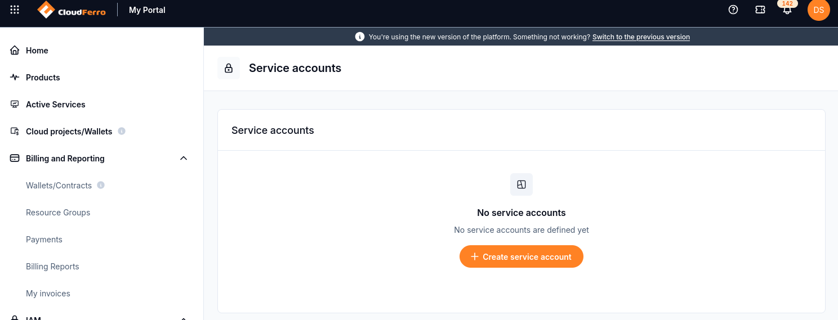The height and width of the screenshot is (320, 838).
Task: Open the DS user avatar menu
Action: [x=819, y=10]
